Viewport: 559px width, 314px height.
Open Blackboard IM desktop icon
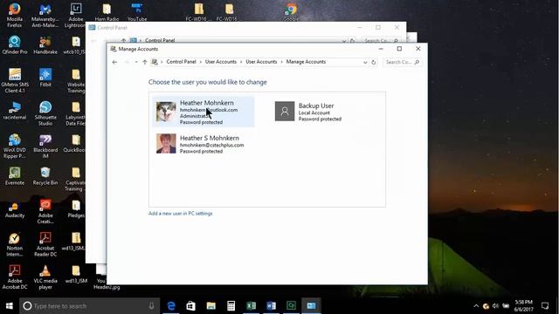45,147
